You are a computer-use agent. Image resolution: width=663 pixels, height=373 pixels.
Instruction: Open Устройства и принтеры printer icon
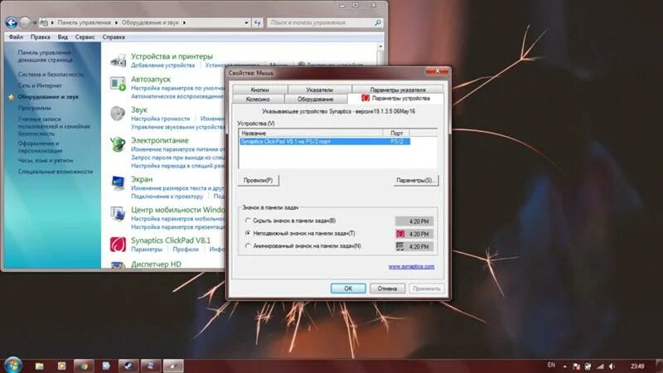pos(118,61)
